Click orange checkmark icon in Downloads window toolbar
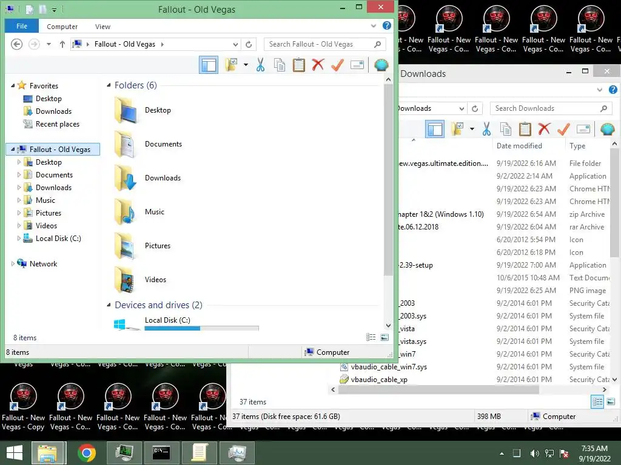This screenshot has height=465, width=621. (563, 129)
